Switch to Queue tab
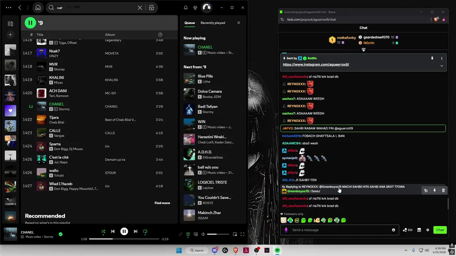 (x=190, y=23)
